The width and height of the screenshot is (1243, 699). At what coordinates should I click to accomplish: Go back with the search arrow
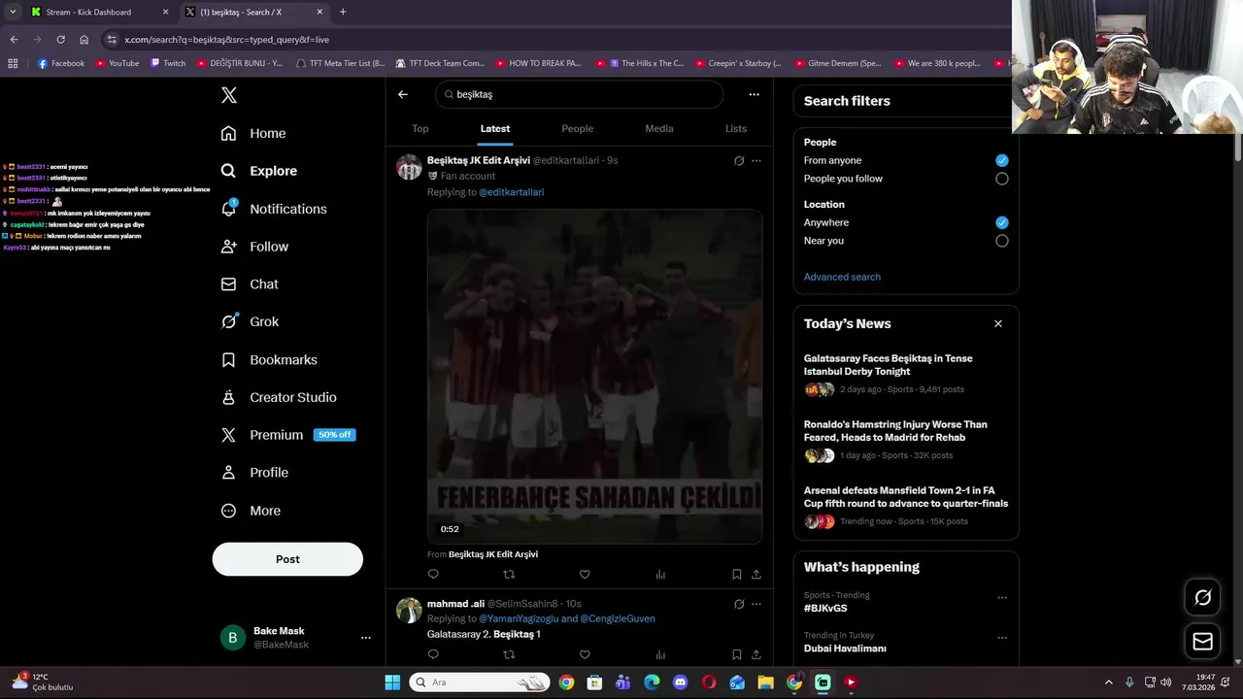(403, 94)
